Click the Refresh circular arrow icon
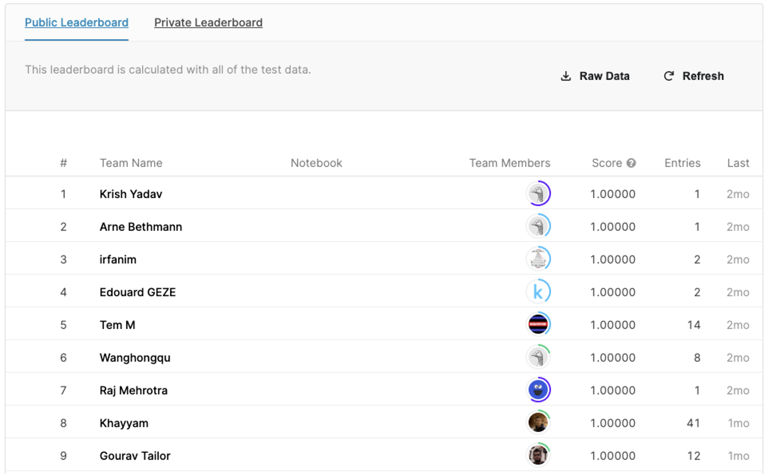This screenshot has height=474, width=767. coord(669,76)
